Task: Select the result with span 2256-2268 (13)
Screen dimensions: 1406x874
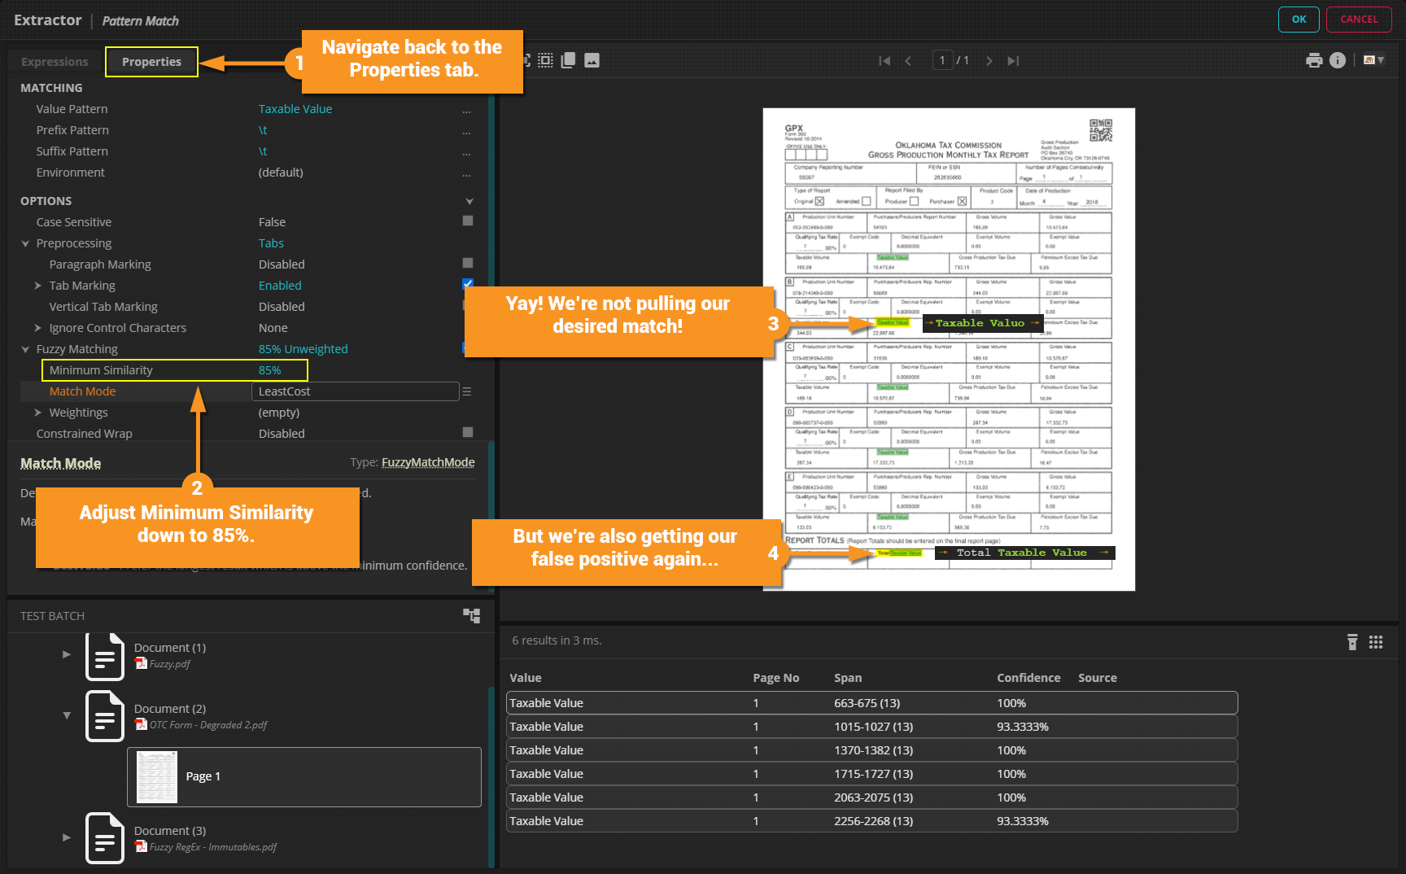Action: click(871, 821)
